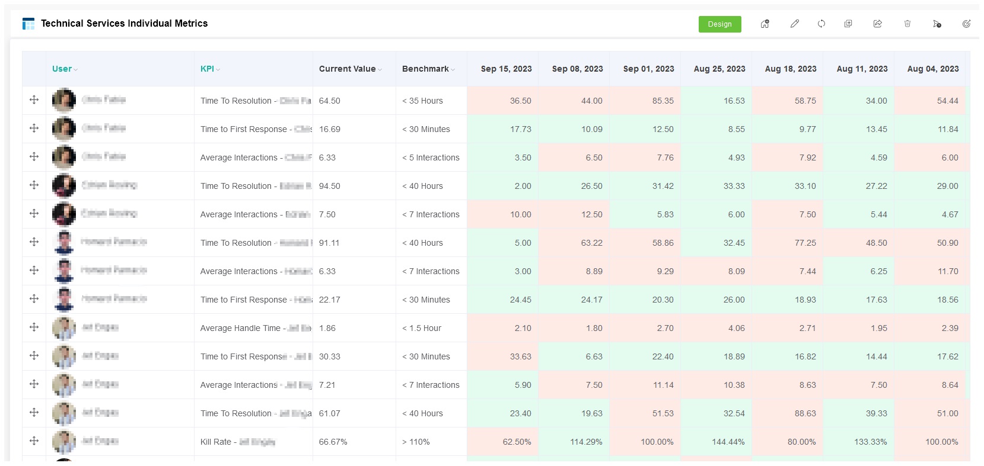Open the share icon in toolbar
Viewport: 984px width, 466px height.
tap(878, 24)
